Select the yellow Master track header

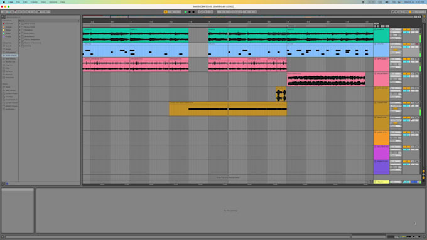coord(381,182)
